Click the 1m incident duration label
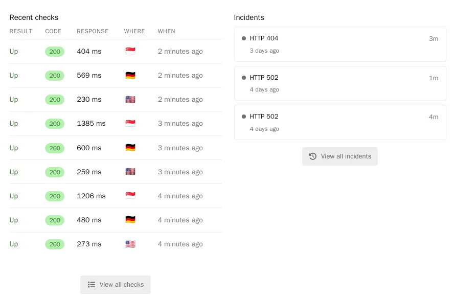This screenshot has width=455, height=299. [434, 78]
